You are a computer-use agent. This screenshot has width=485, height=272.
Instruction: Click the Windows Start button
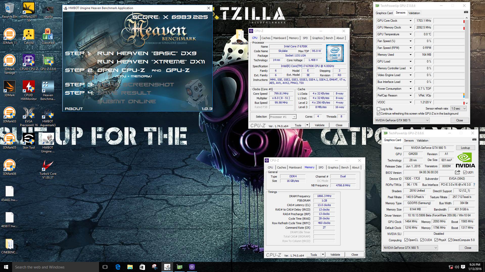(6, 267)
